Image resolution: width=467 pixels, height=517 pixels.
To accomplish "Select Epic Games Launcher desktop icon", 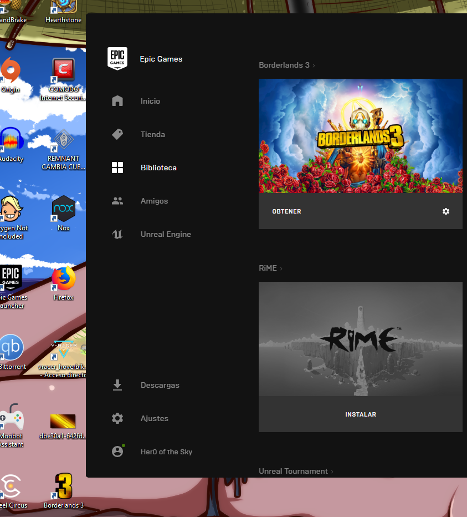I will [13, 287].
